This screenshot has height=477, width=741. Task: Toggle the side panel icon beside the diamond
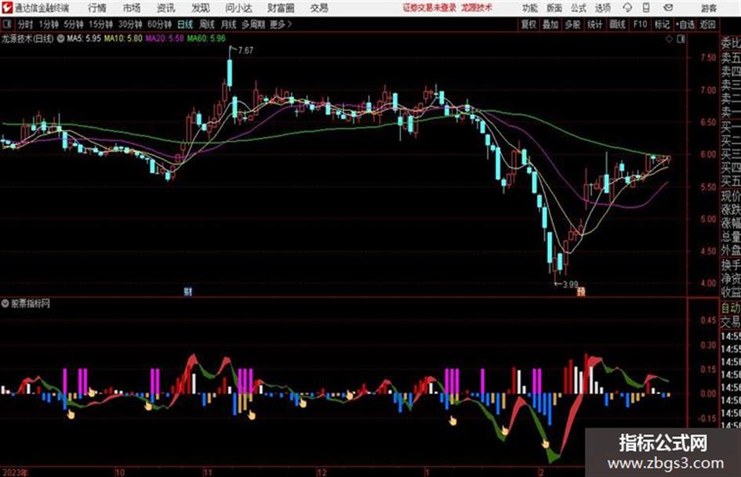681,39
